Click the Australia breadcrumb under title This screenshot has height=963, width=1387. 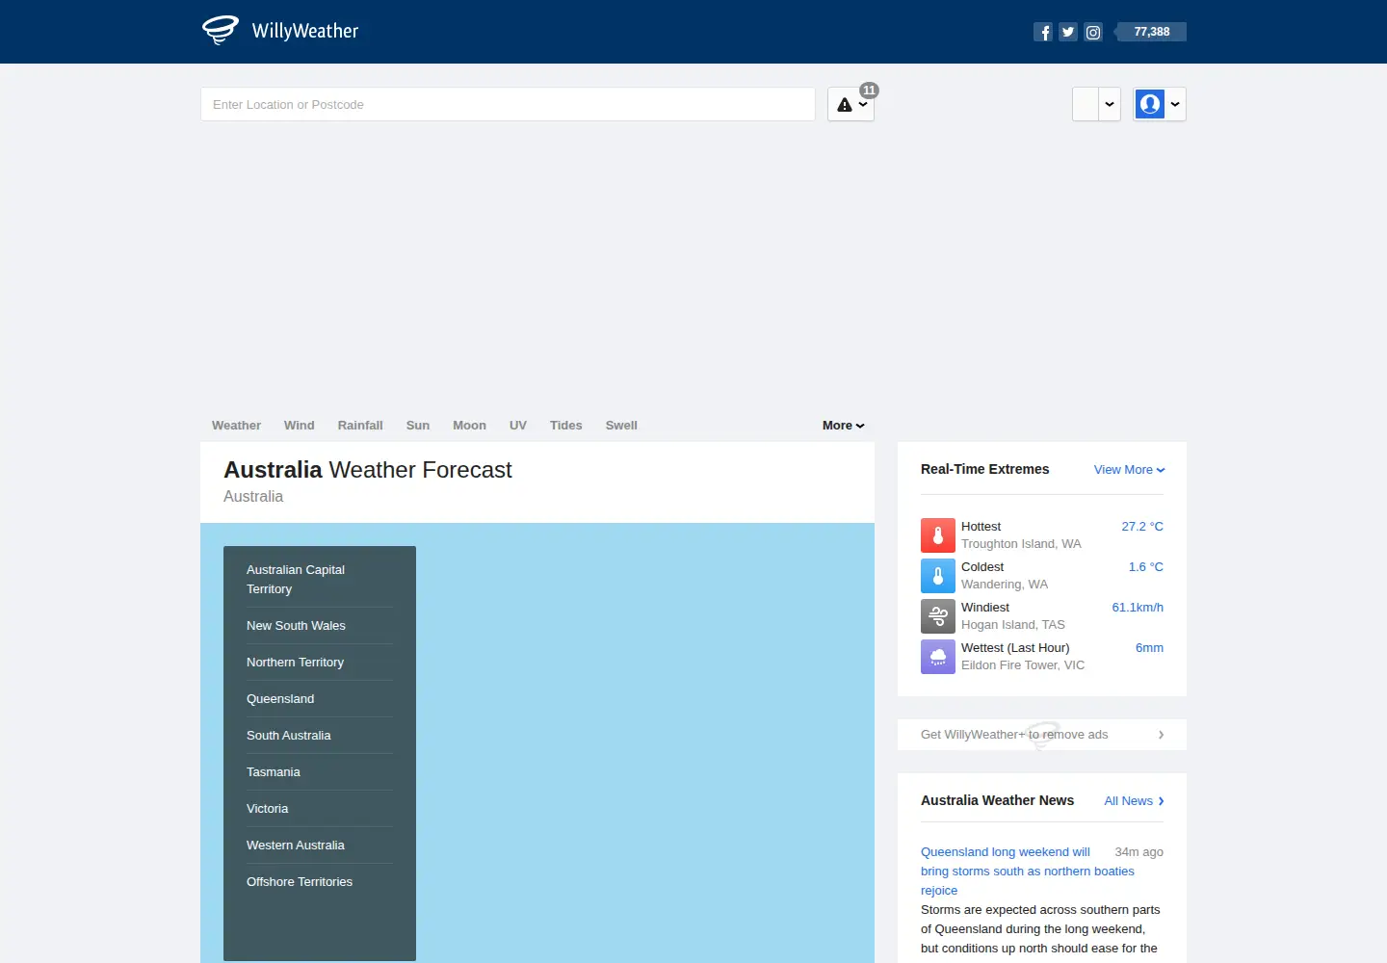point(253,496)
